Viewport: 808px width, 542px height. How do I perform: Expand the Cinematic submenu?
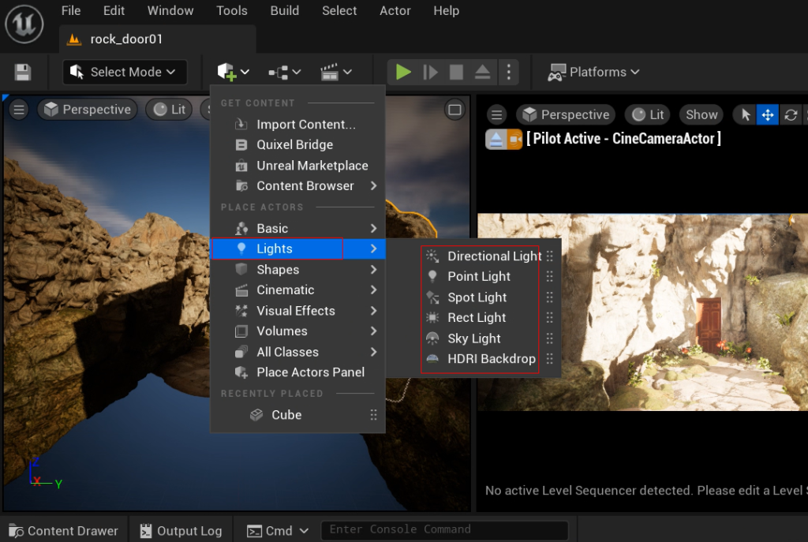297,290
